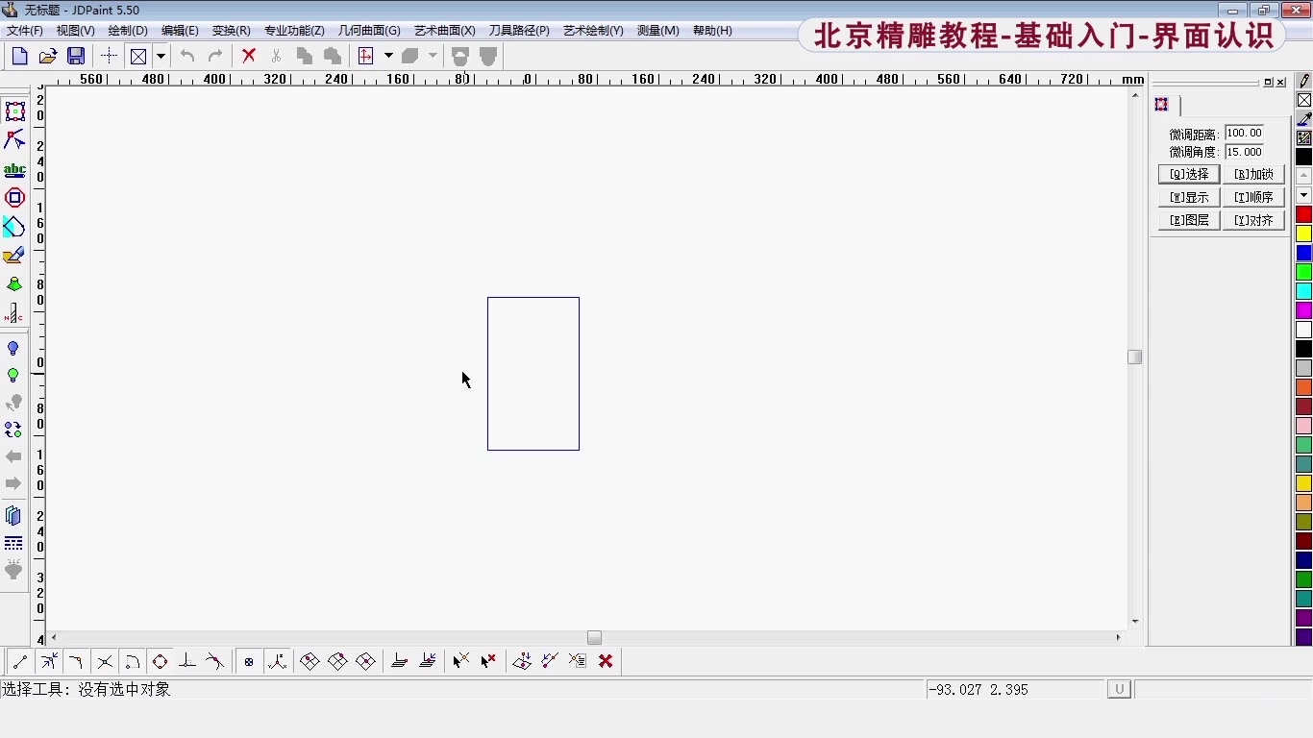
Task: Save the drawing with the floppy disk icon
Action: [x=76, y=56]
